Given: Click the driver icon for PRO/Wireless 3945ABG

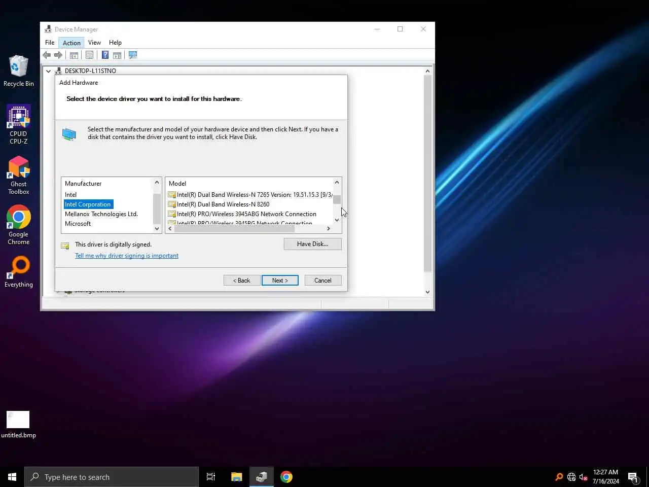Looking at the screenshot, I should point(172,214).
